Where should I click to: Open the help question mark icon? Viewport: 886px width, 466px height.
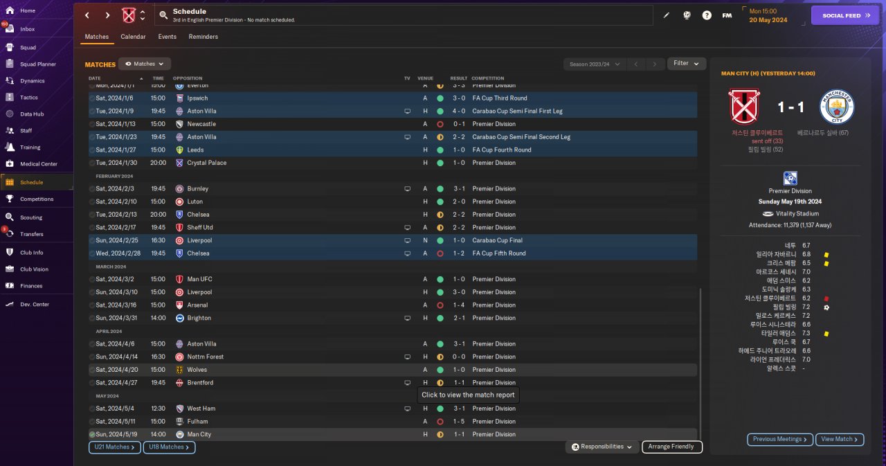[x=707, y=15]
